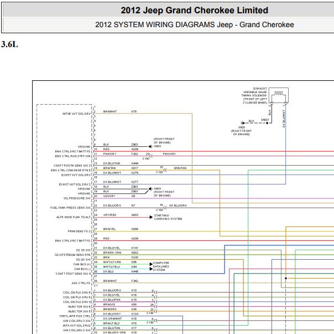
Task: Select the 'C SHFT POST SENS SIG 4' label
Action: [73, 274]
